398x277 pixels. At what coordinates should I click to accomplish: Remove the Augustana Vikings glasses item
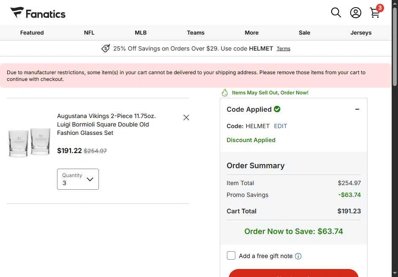click(186, 117)
